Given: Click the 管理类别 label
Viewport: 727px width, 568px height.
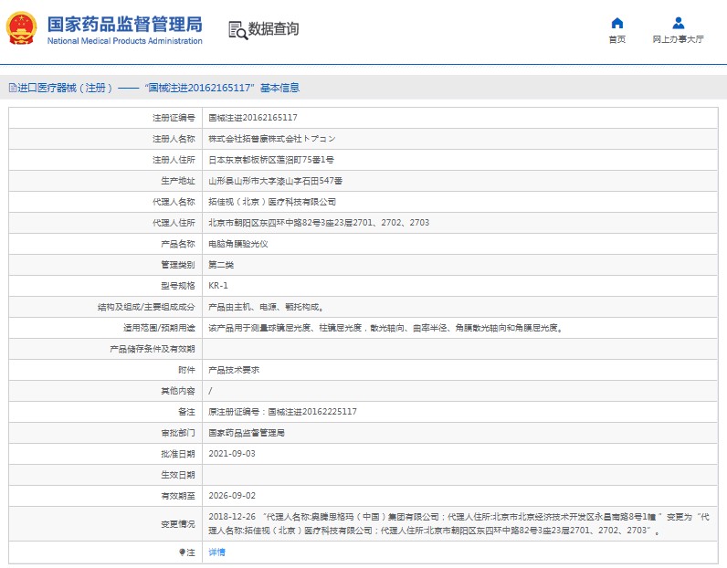Looking at the screenshot, I should pyautogui.click(x=178, y=265).
